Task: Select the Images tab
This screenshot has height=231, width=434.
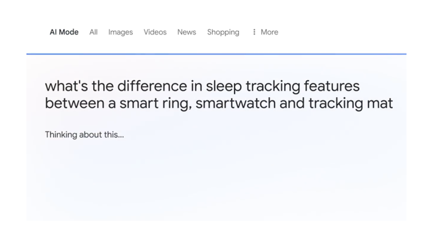Action: [121, 32]
